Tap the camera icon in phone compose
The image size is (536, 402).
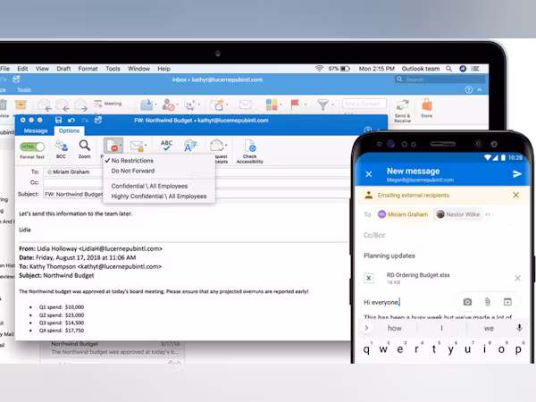tap(467, 302)
